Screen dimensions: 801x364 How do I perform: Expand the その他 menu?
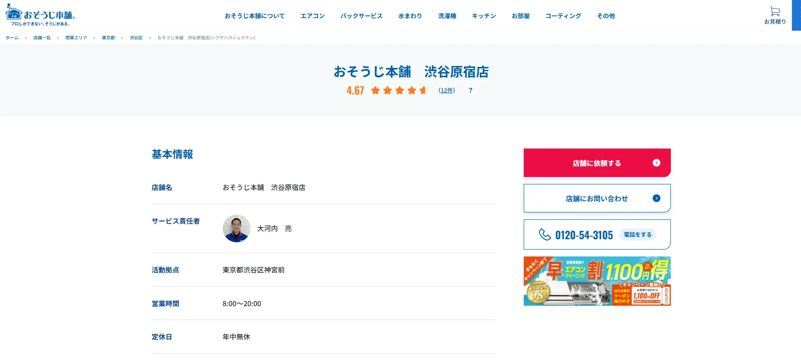tap(606, 16)
